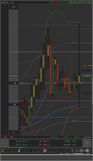Click the 012 · 045 price label
The width and height of the screenshot is (93, 161).
click(x=87, y=65)
